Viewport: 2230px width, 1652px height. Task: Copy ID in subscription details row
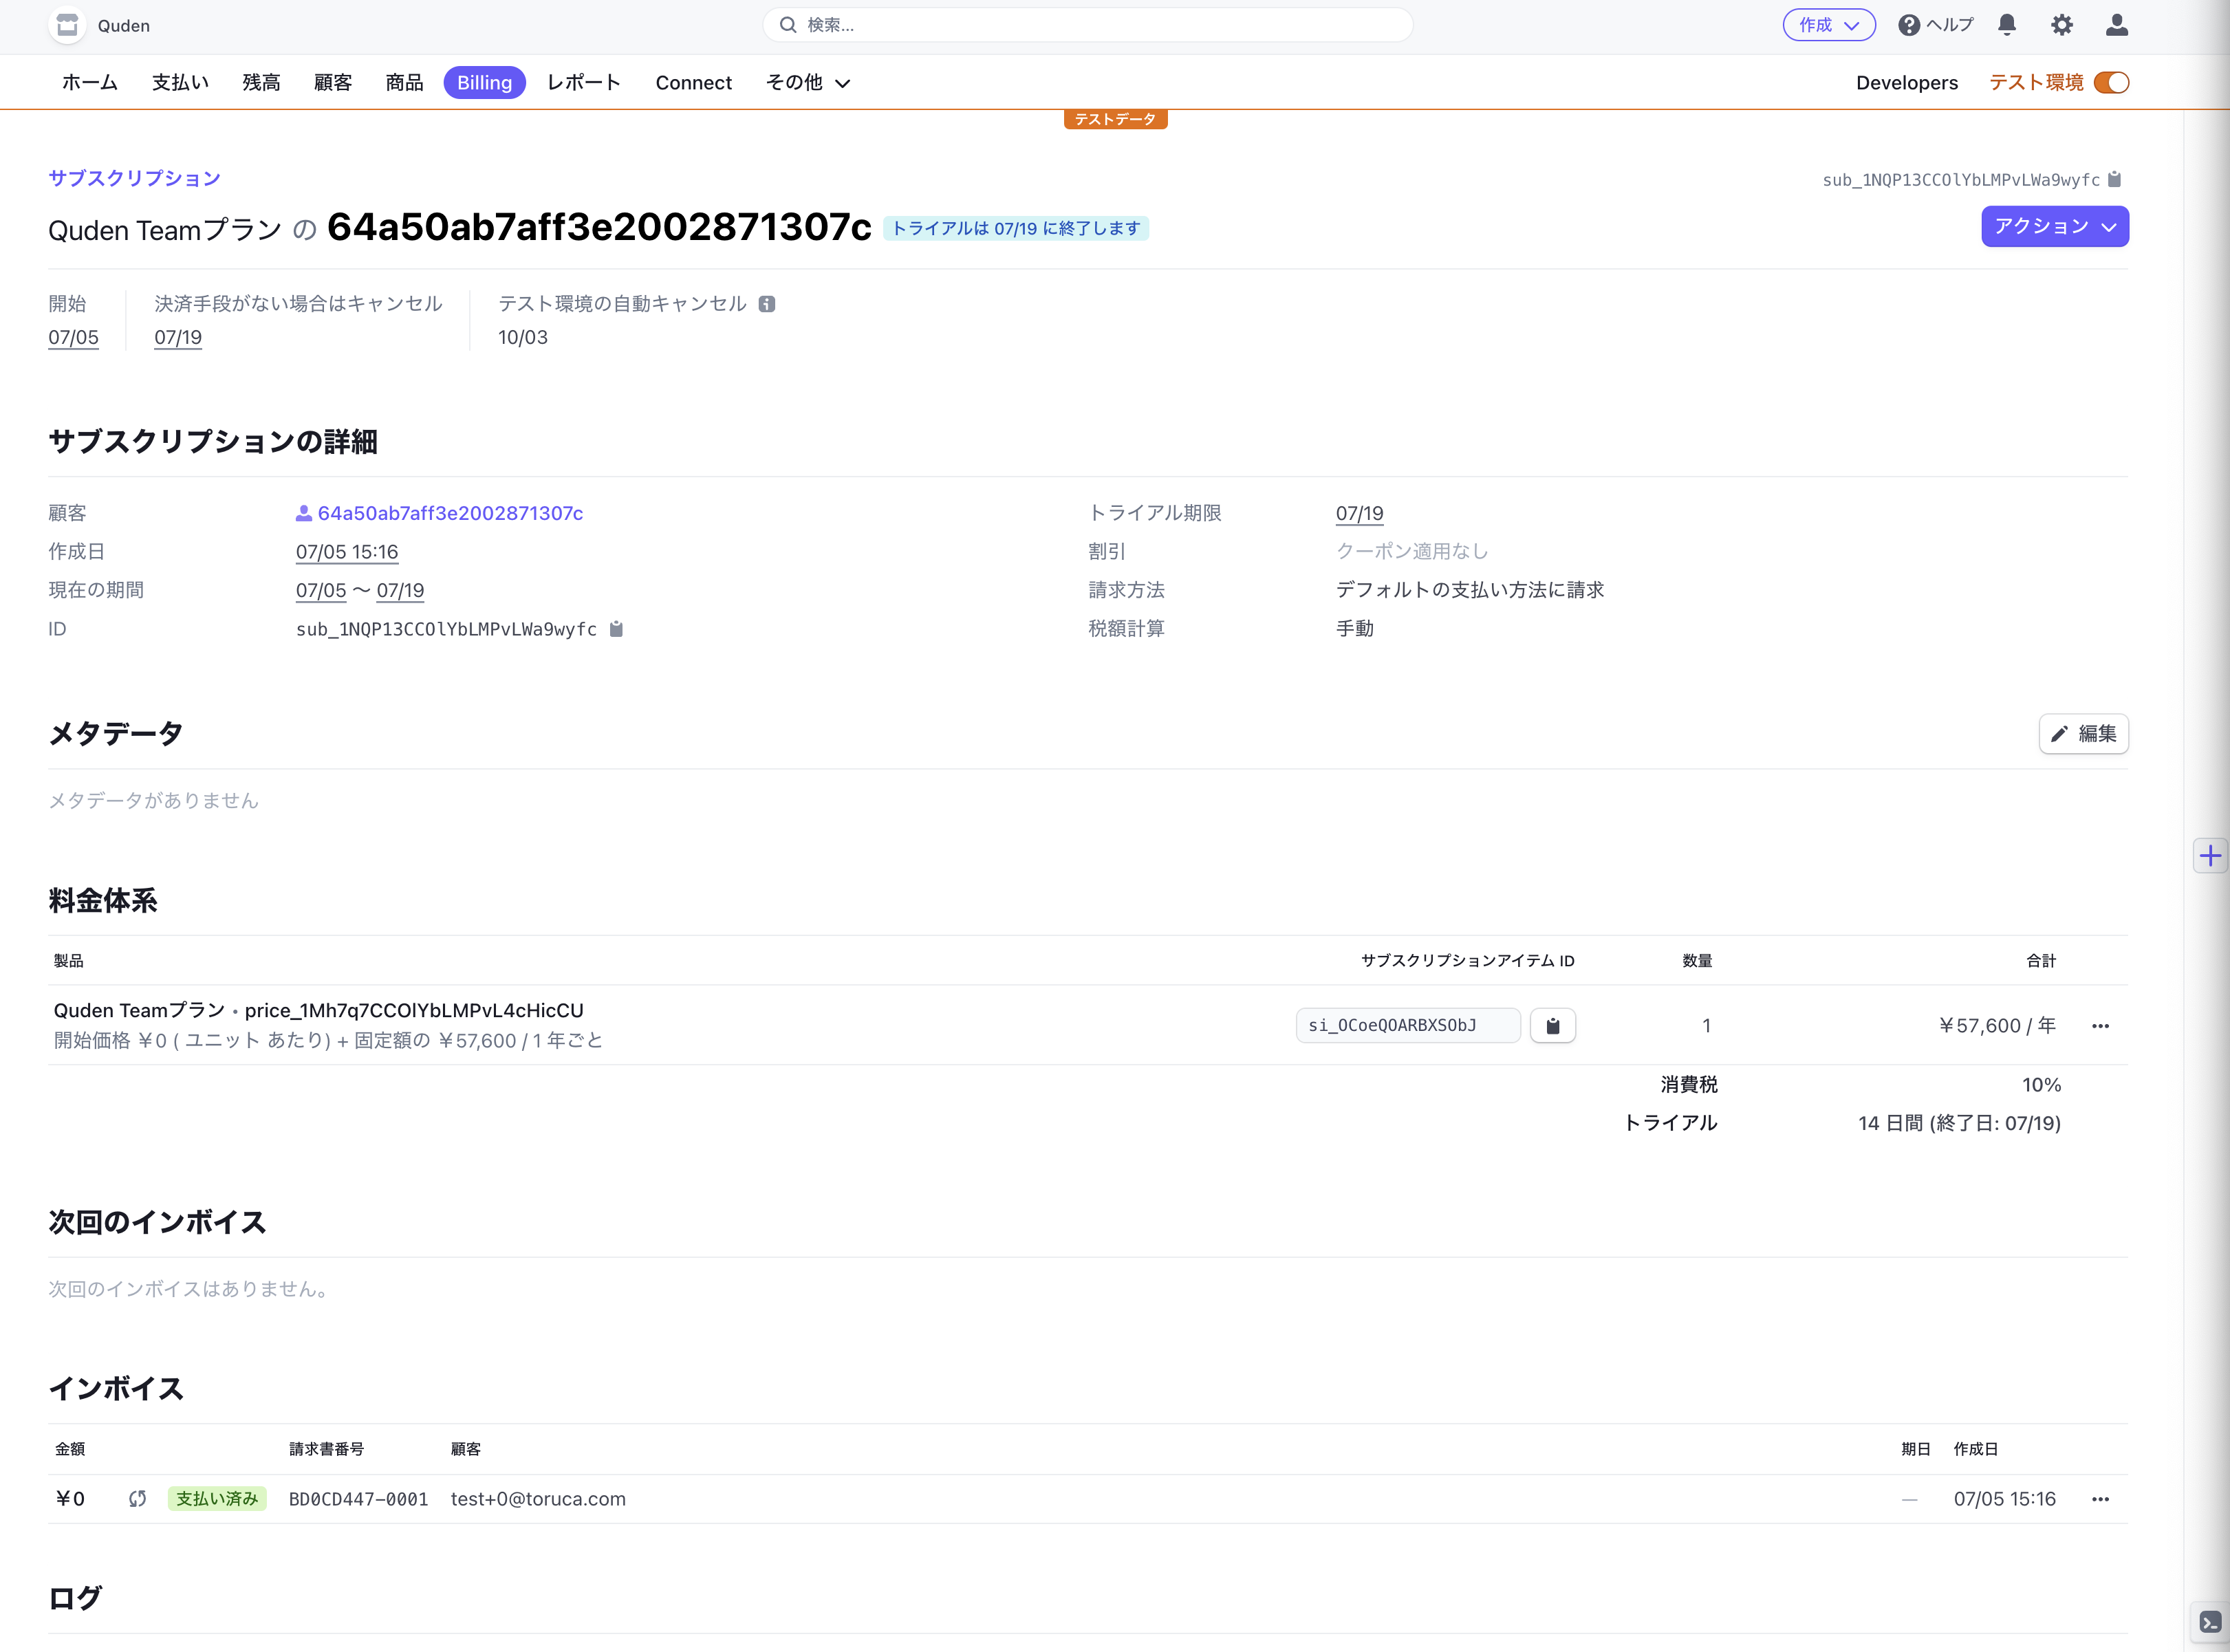(616, 629)
